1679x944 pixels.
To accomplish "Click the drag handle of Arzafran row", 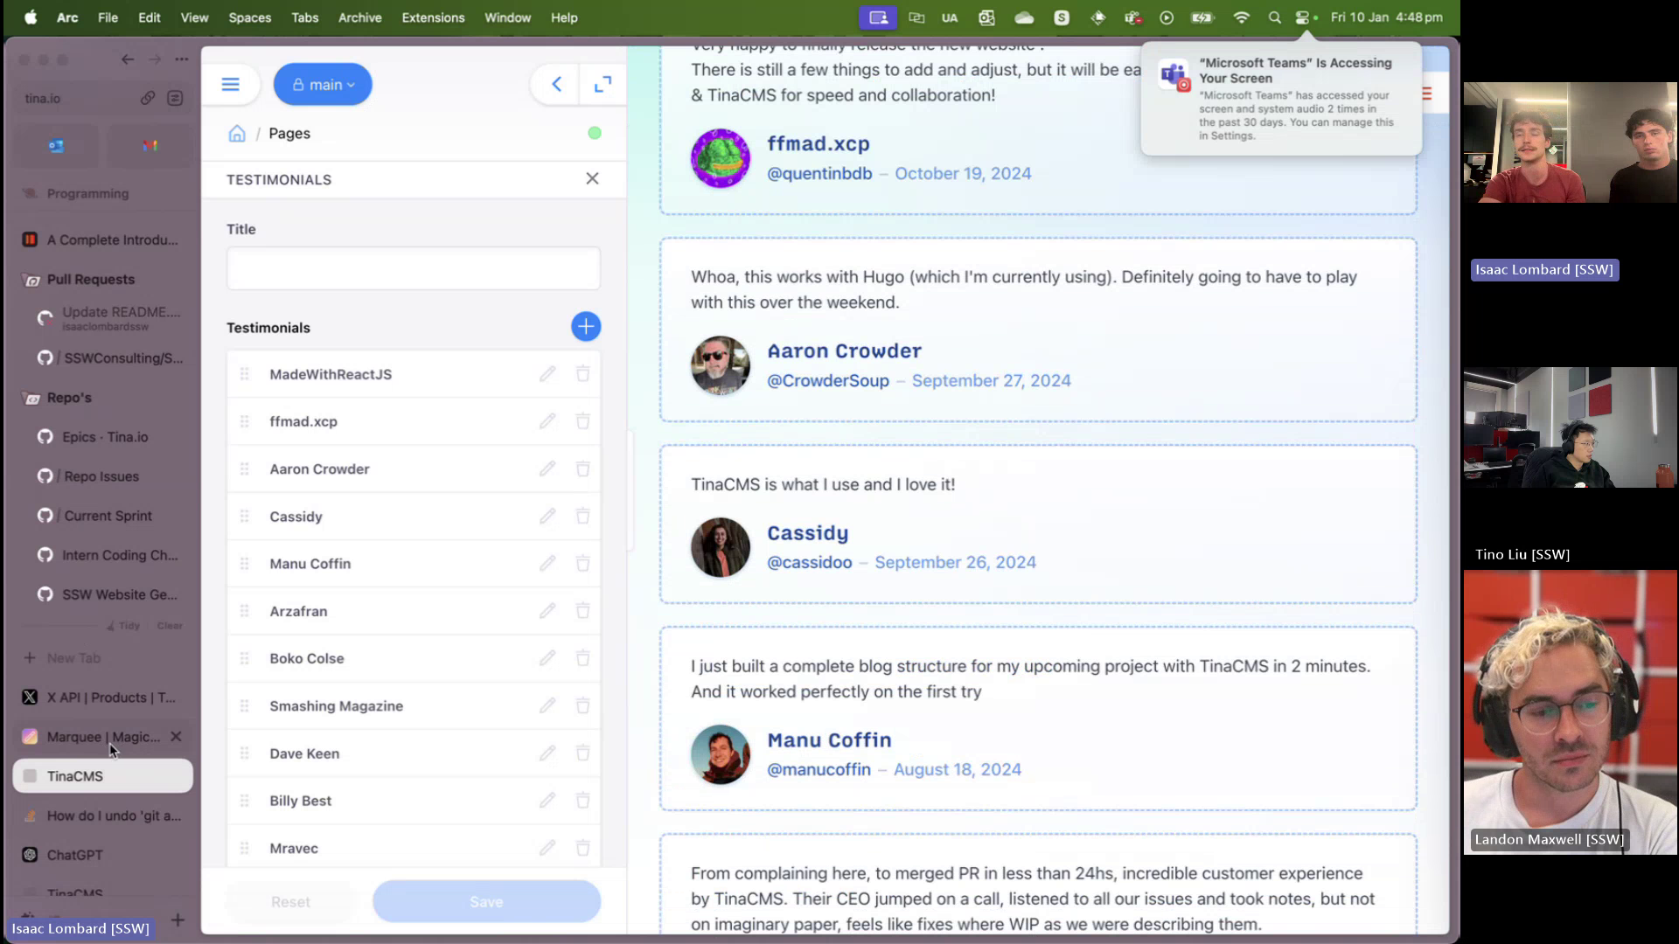I will 245,611.
